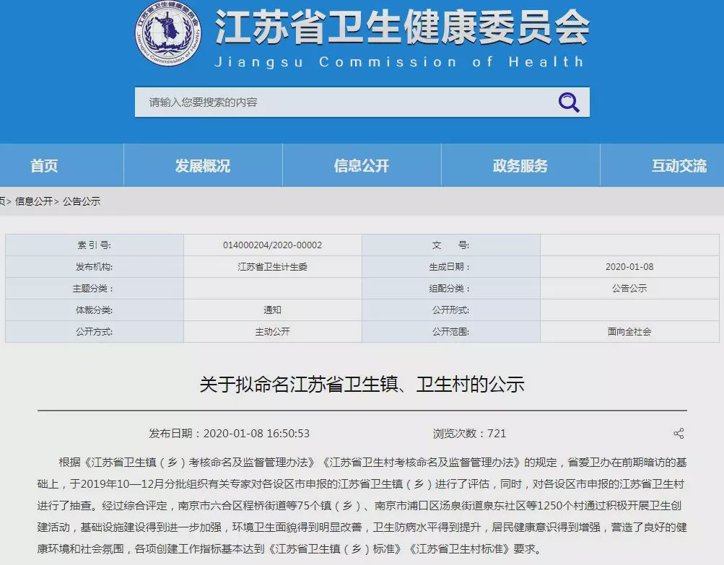The height and width of the screenshot is (565, 724).
Task: Select the generated date 2020-01-08 cell
Action: 629,267
